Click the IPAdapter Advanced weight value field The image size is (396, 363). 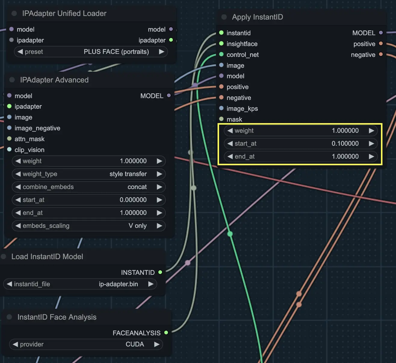(x=89, y=161)
